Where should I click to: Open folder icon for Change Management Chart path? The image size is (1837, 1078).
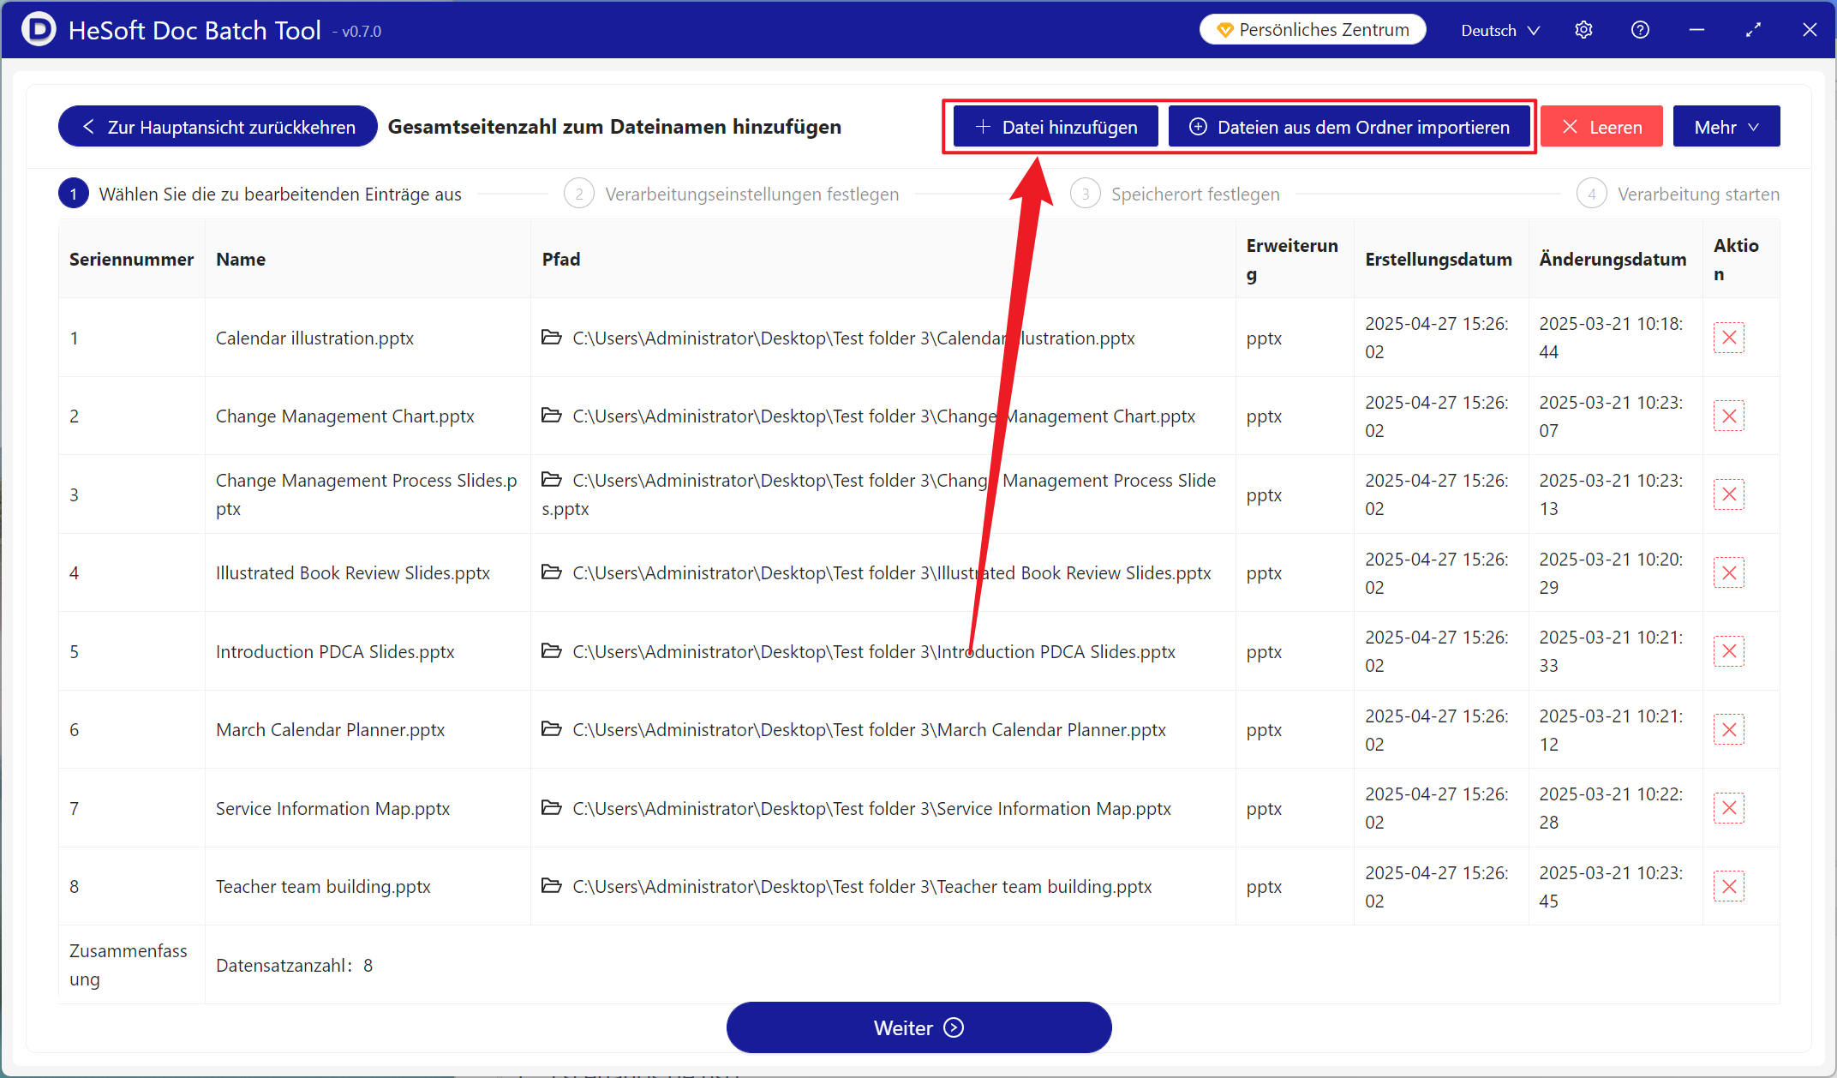coord(552,416)
